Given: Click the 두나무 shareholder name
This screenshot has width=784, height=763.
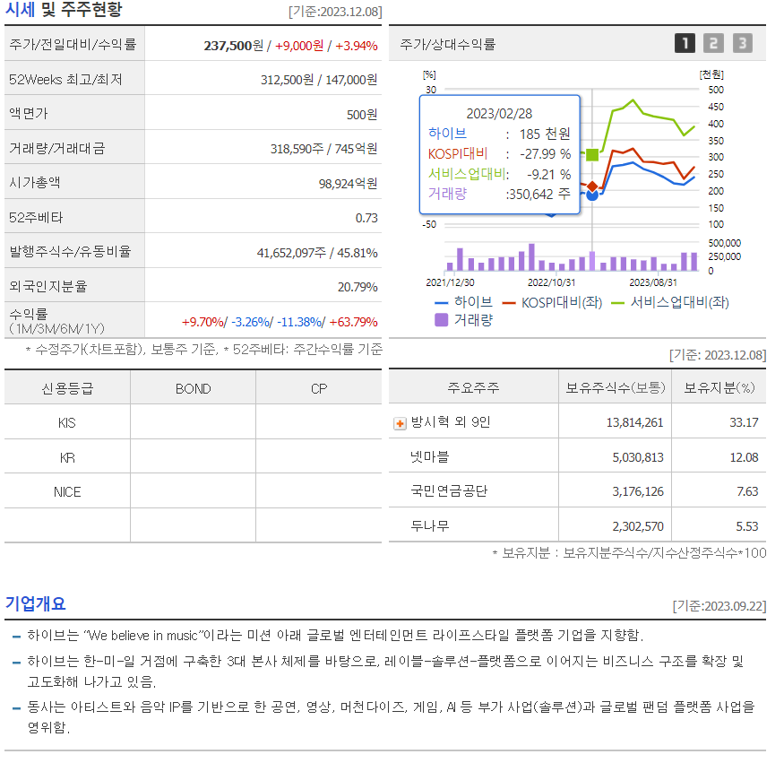Looking at the screenshot, I should click(x=429, y=525).
